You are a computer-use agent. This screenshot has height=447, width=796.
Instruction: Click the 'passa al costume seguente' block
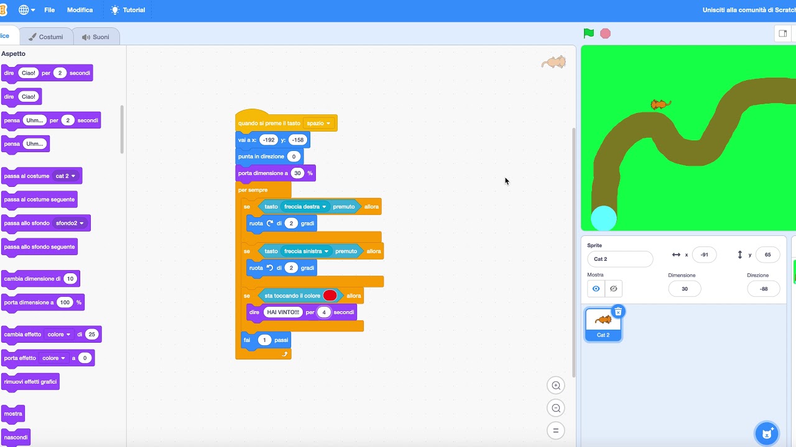(39, 200)
